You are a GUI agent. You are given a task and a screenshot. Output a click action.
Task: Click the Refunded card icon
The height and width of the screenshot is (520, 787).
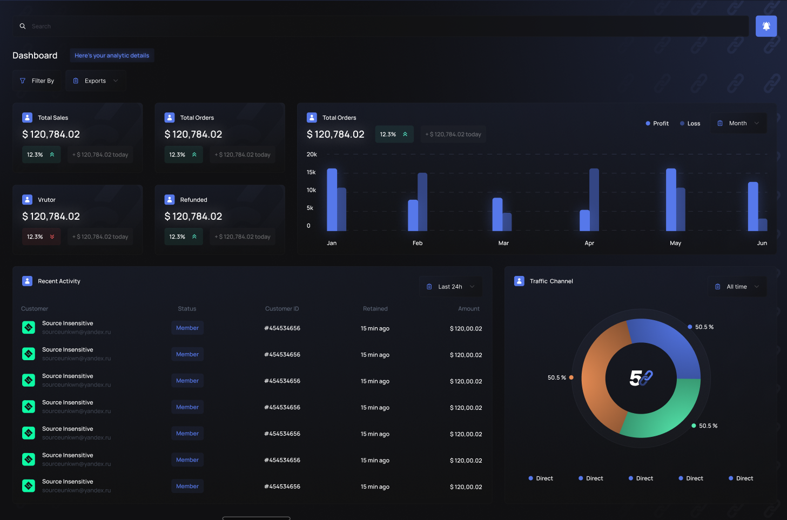click(169, 199)
